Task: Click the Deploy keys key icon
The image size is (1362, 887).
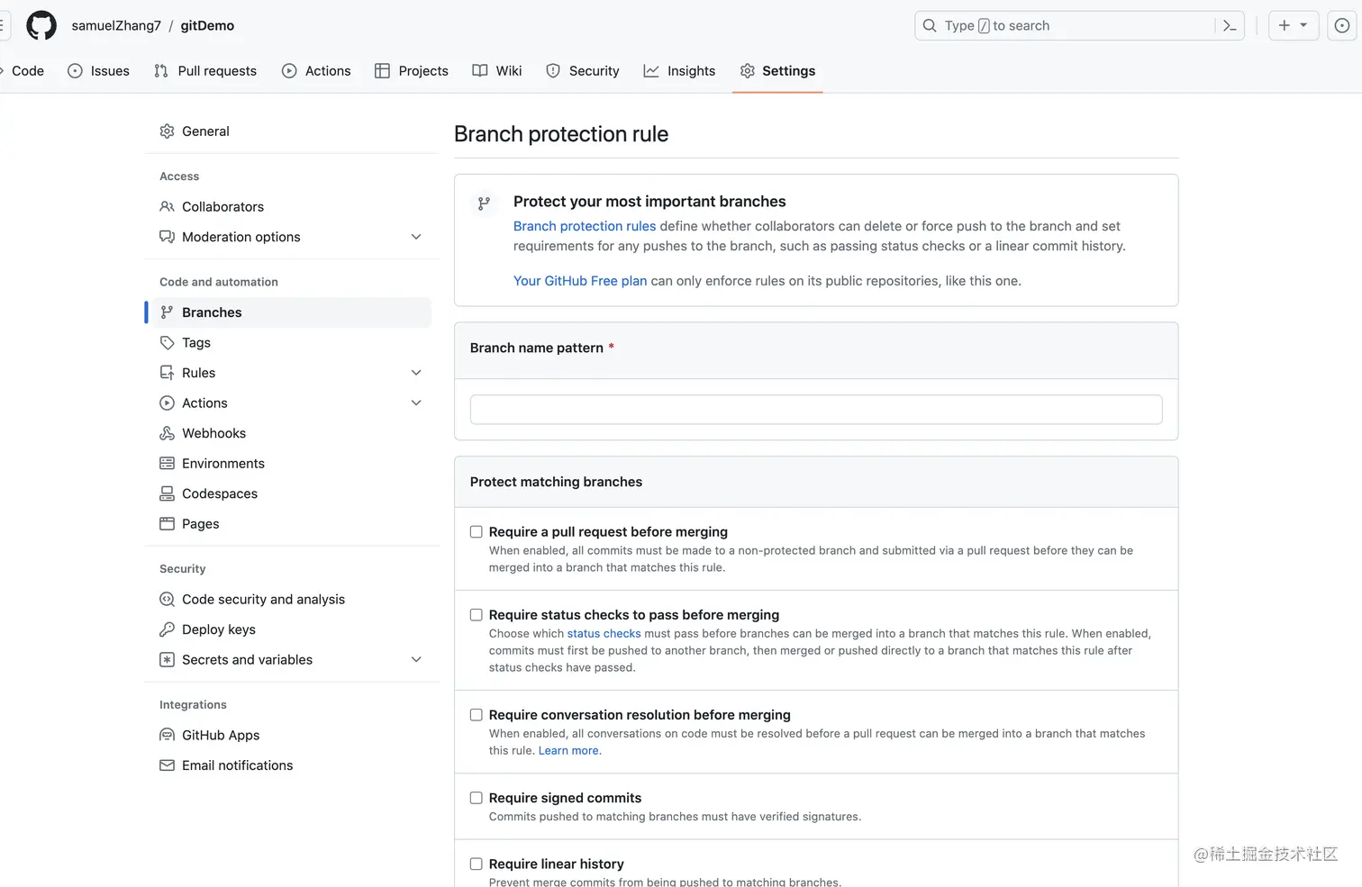Action: tap(167, 629)
